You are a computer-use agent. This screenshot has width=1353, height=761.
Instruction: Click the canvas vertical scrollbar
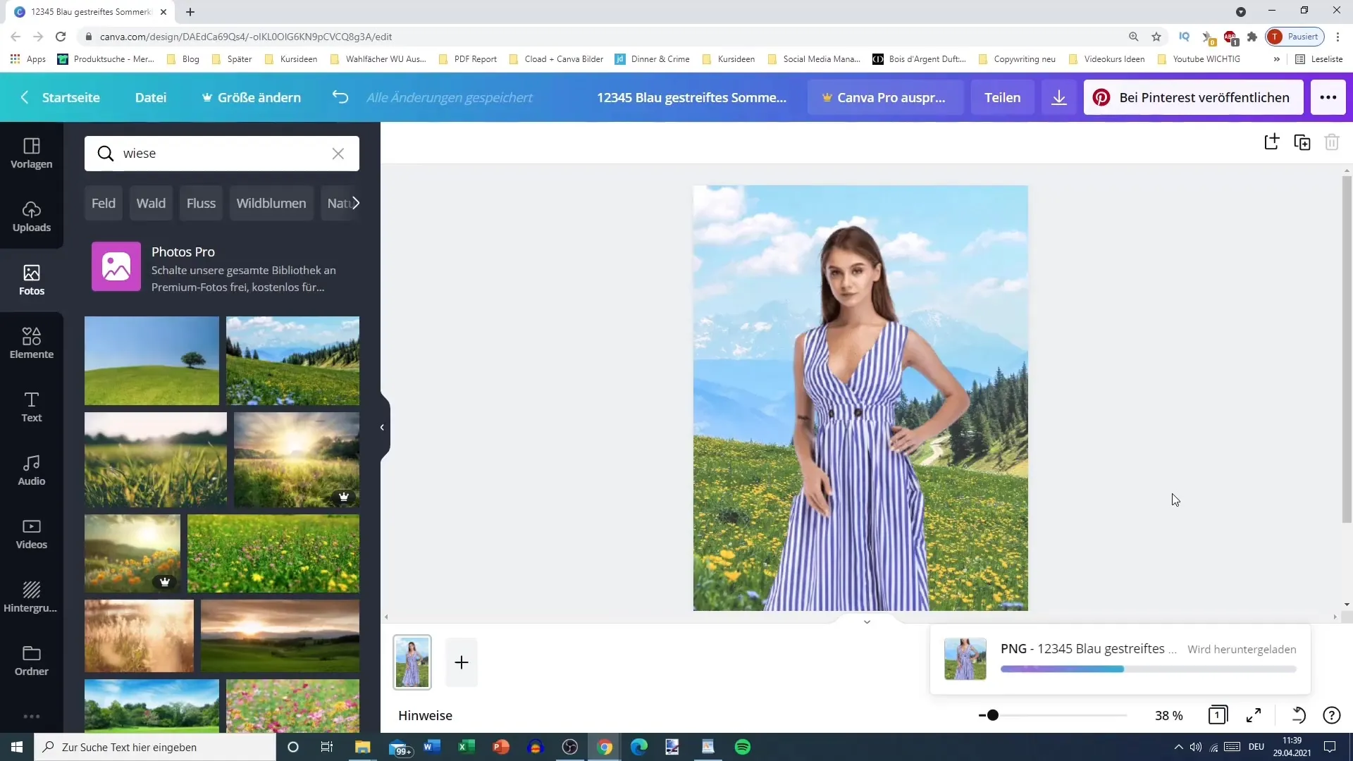[x=1347, y=349]
